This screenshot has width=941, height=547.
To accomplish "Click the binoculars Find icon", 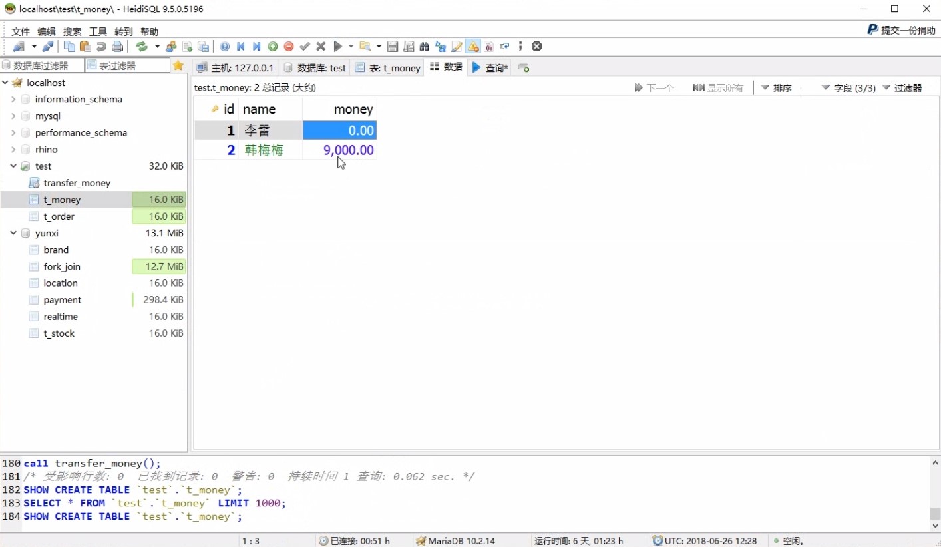I will pos(425,47).
